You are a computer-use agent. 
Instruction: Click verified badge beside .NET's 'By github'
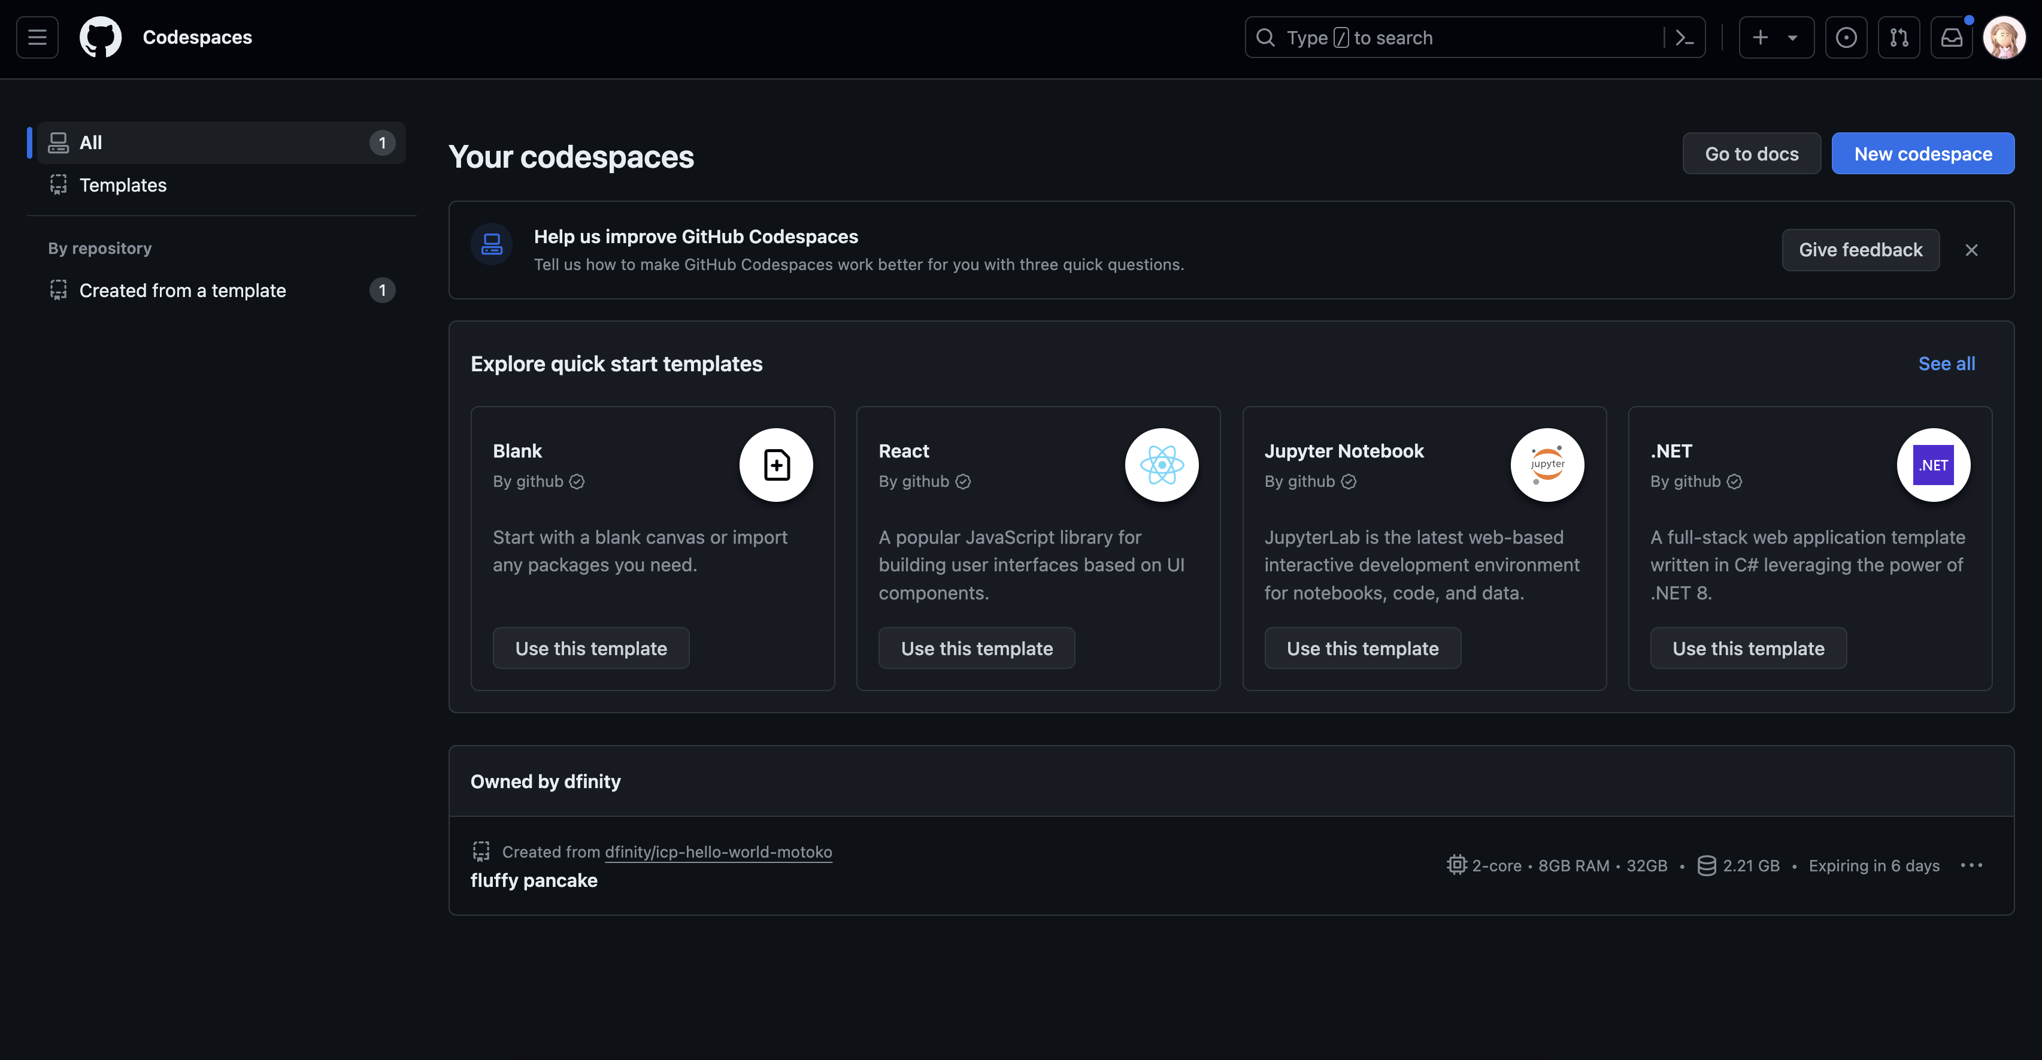pos(1734,482)
